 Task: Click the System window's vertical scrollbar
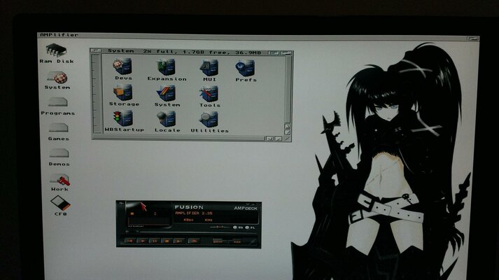[287, 87]
